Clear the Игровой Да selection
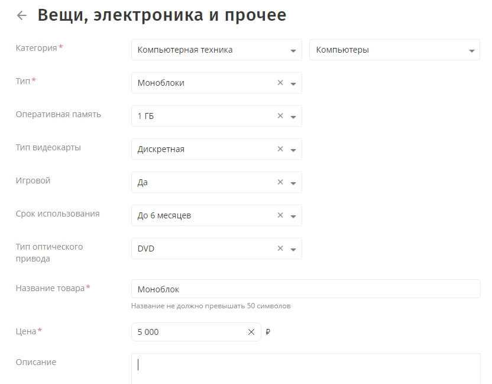 (280, 183)
